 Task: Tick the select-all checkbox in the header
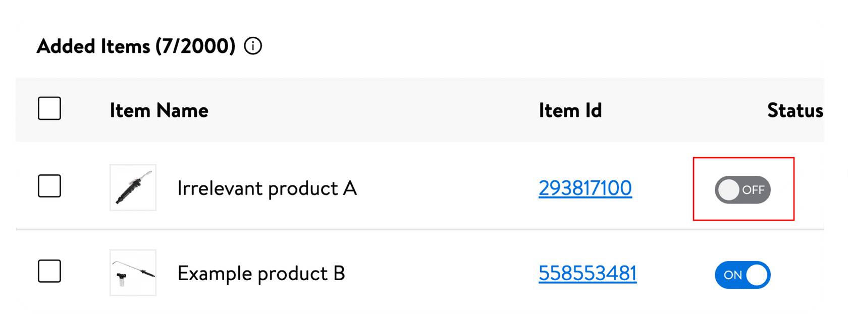coord(49,108)
